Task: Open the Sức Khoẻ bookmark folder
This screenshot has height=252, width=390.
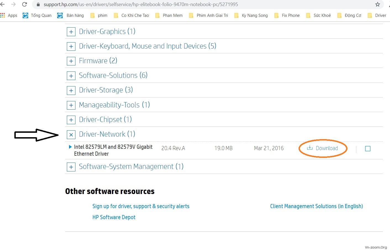Action: pos(318,15)
